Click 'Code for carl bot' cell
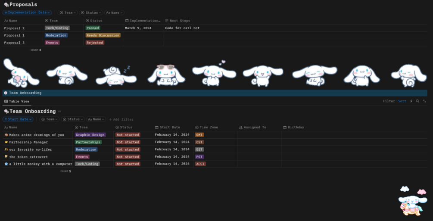Screen dimensions: 433x221 click(182, 28)
